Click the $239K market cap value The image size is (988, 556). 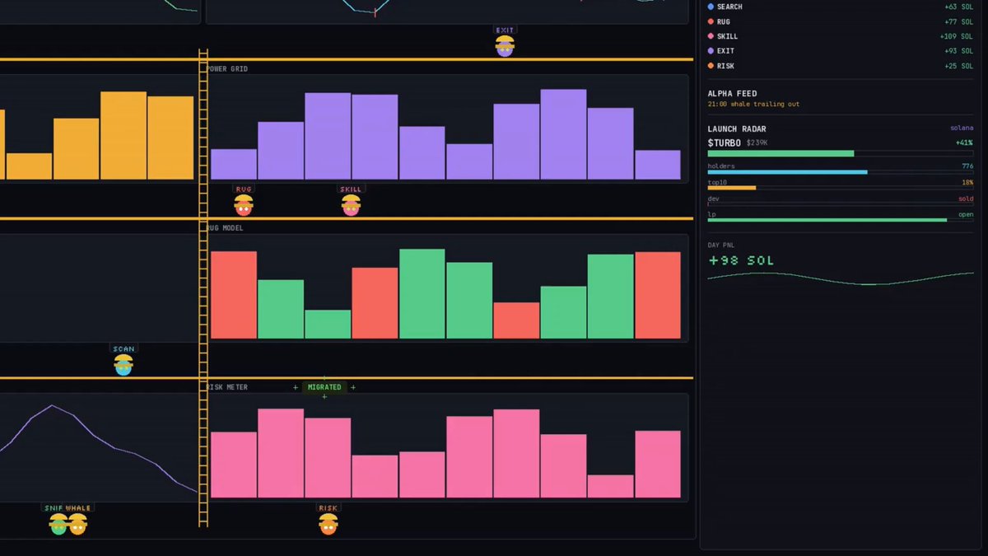pos(757,143)
